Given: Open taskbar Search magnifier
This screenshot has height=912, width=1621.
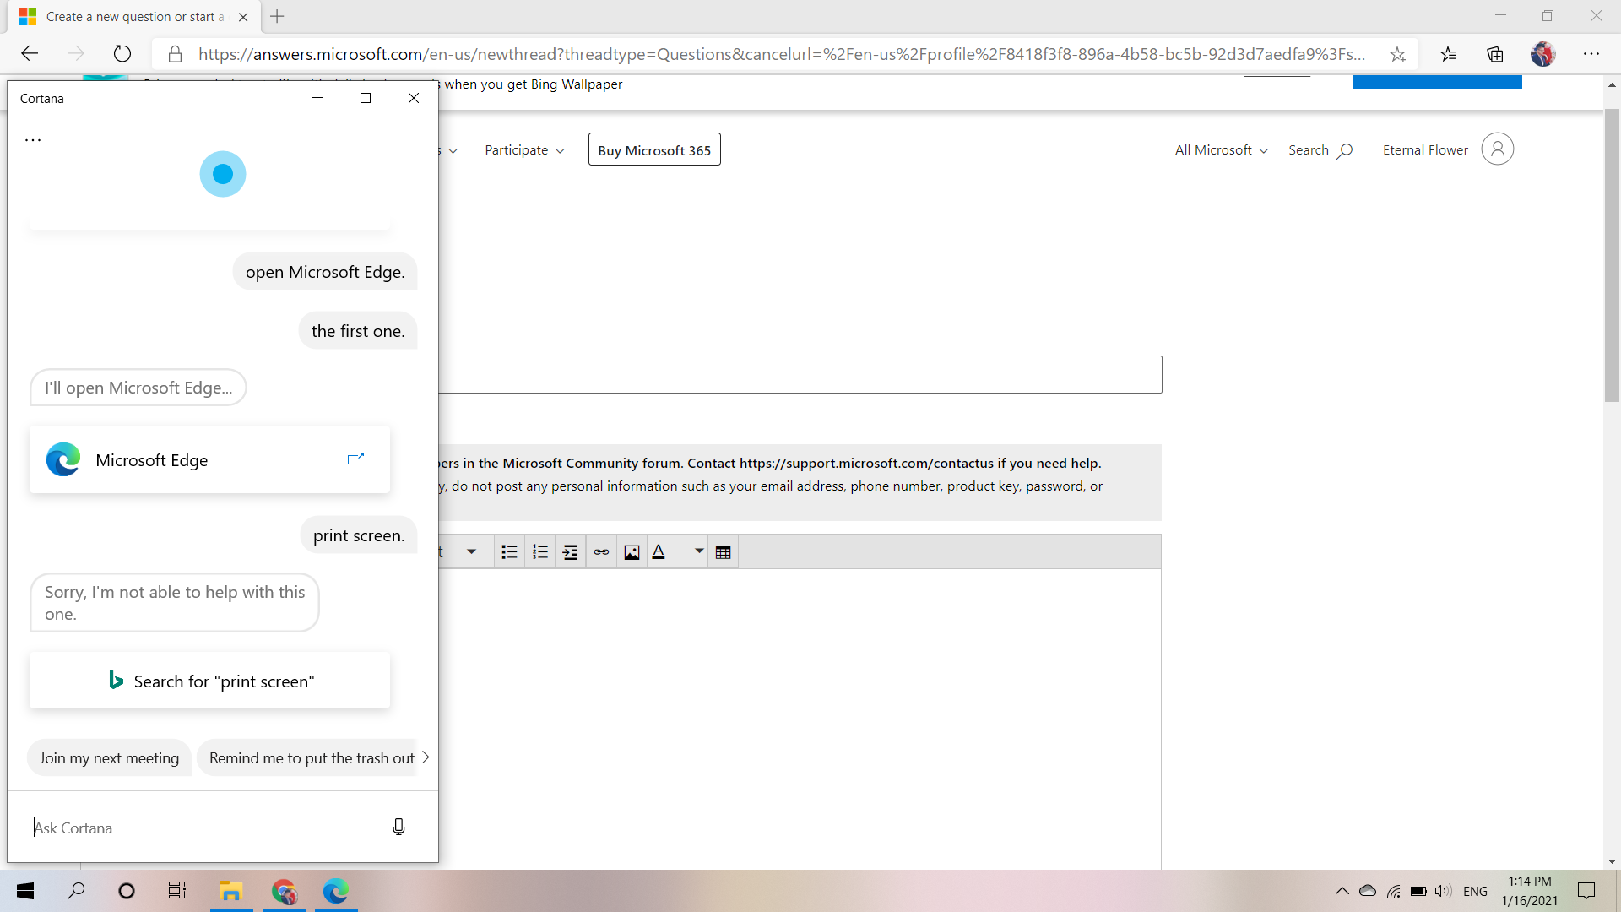Looking at the screenshot, I should pos(76,891).
